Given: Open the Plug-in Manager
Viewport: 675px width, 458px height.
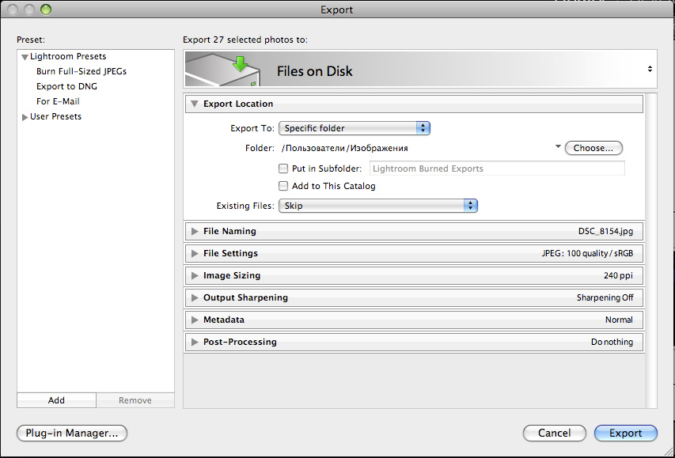Looking at the screenshot, I should click(x=72, y=433).
